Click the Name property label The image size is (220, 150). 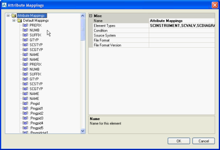(98, 21)
